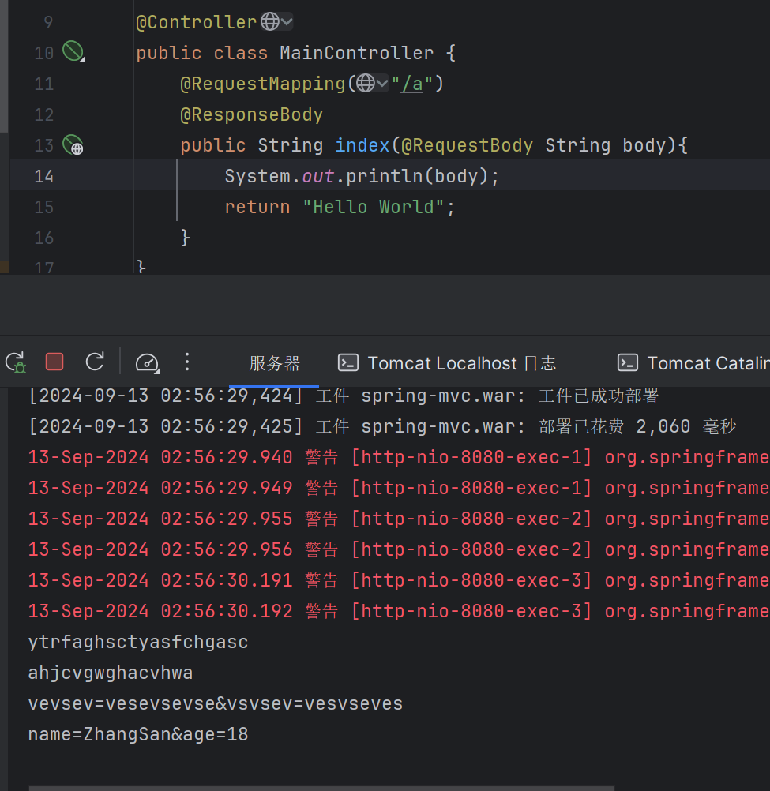This screenshot has width=770, height=791.
Task: Click warning log at 02:56:29.955
Action: 399,519
